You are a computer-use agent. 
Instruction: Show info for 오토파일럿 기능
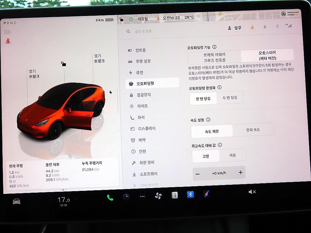click(x=214, y=47)
